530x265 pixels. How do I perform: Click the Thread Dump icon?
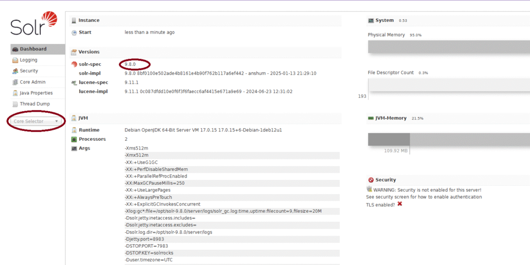15,104
